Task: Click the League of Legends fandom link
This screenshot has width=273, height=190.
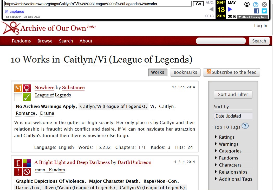Action: tap(53, 95)
